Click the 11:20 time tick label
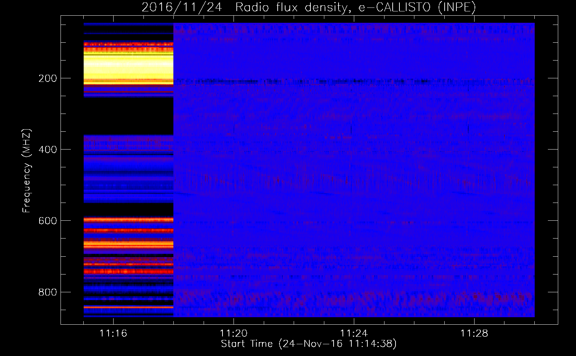Screen dimensions: 576x356 pyautogui.click(x=234, y=333)
